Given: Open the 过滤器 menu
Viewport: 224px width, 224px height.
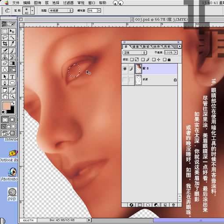Looking at the screenshot, I should coord(68,3).
